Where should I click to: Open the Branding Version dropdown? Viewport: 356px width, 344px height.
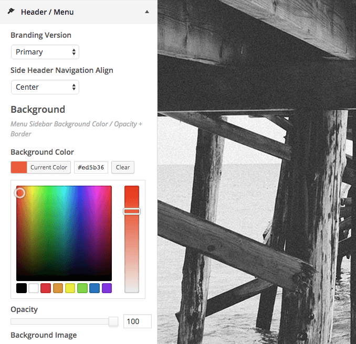pos(45,52)
